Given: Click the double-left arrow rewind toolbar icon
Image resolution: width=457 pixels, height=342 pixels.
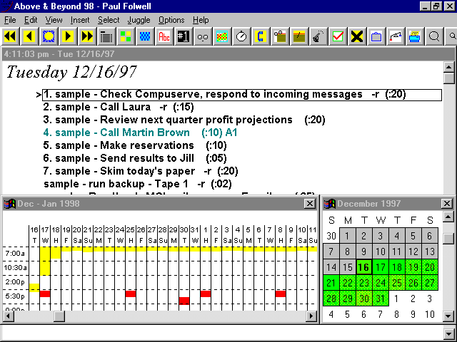Looking at the screenshot, I should point(10,36).
